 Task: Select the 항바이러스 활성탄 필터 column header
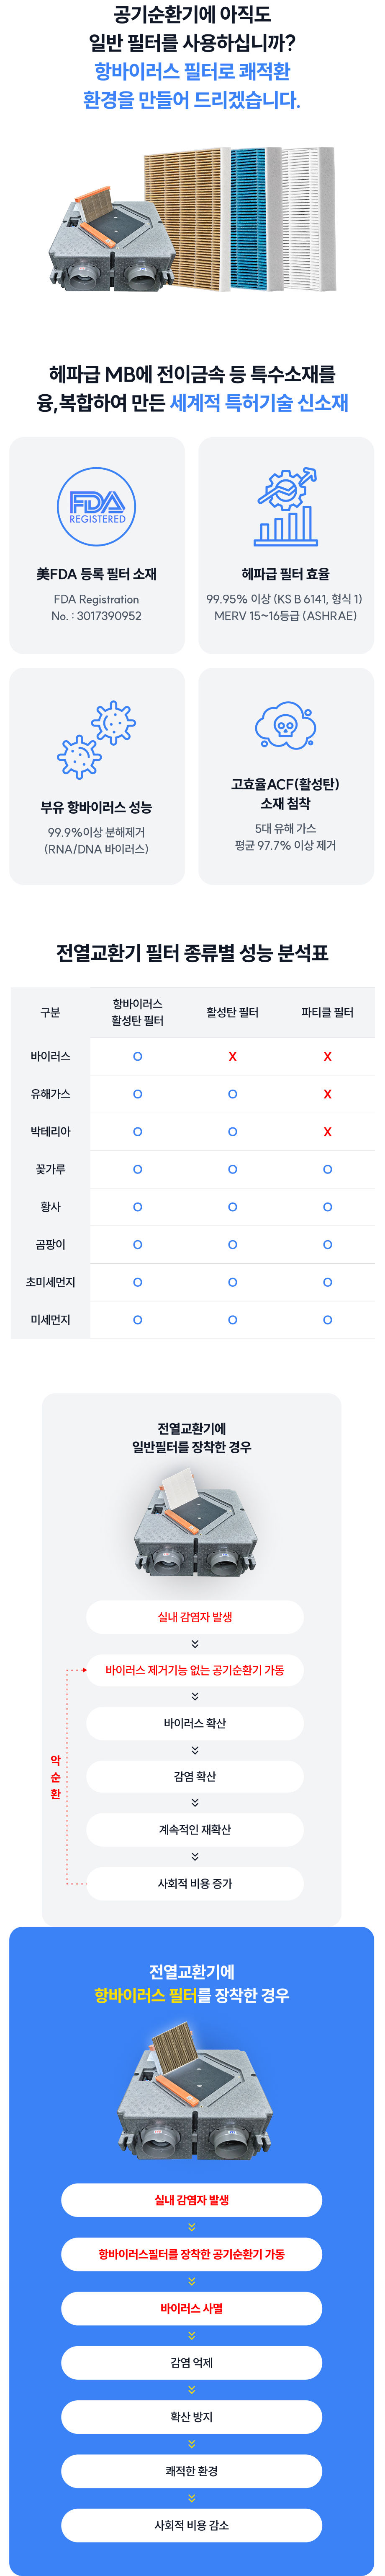pos(138,1012)
